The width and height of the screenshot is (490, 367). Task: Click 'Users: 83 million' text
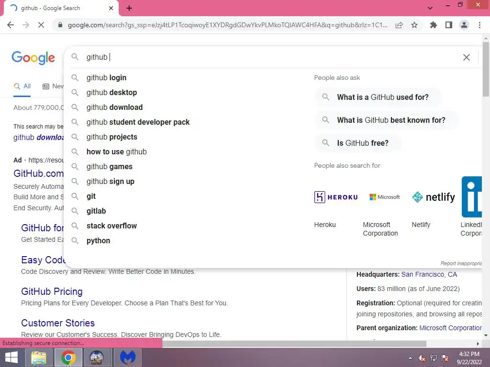(x=408, y=289)
